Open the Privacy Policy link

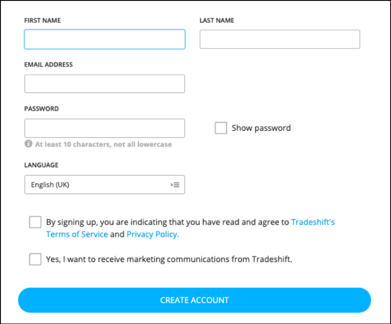pyautogui.click(x=152, y=234)
